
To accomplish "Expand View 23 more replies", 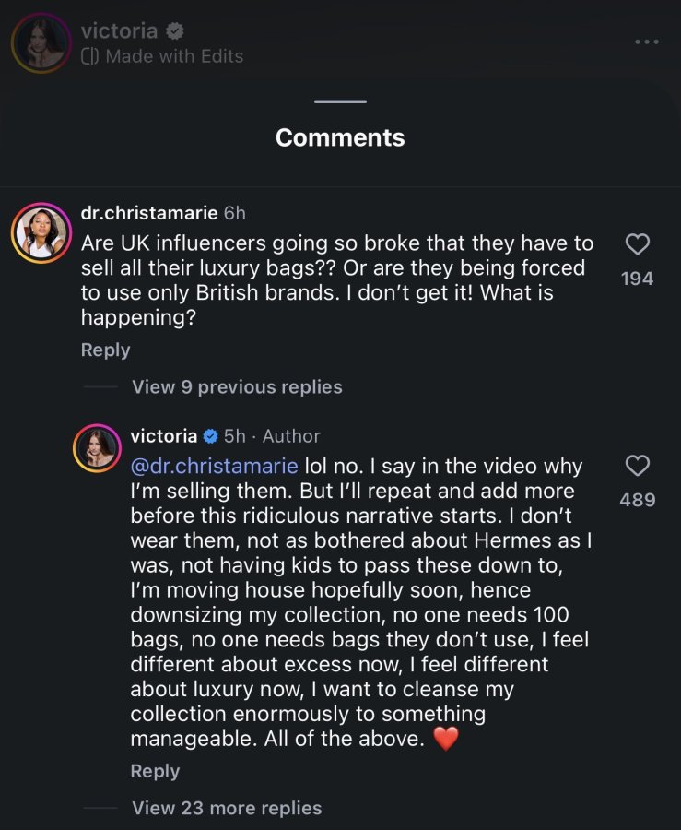I will (227, 808).
